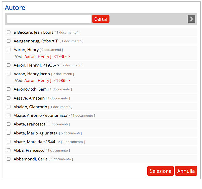
Task: Check the Abba, Francesco checkbox
Action: click(9, 150)
